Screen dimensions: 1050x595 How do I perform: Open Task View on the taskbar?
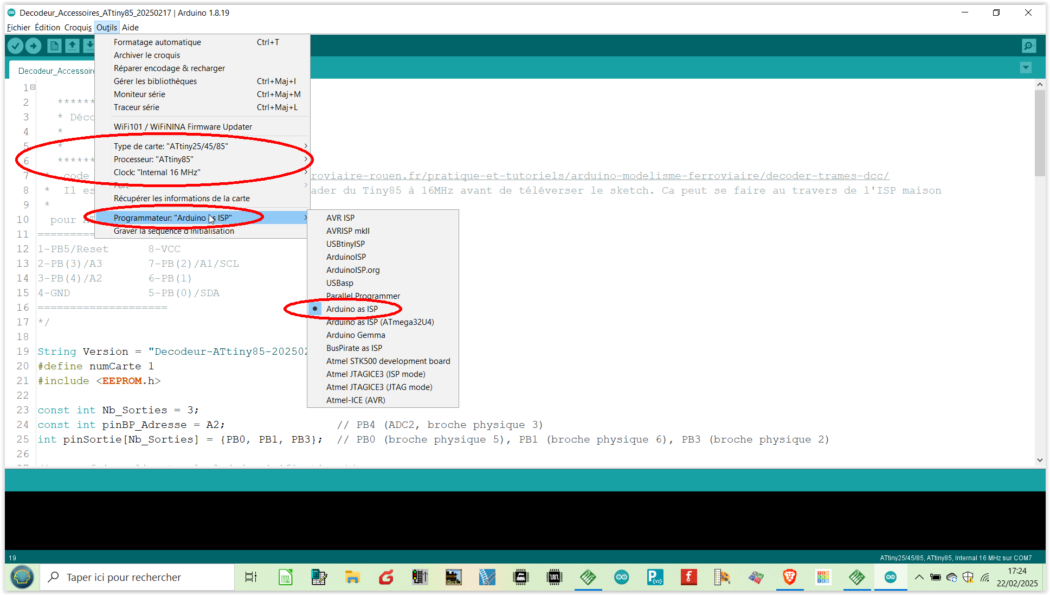point(251,577)
